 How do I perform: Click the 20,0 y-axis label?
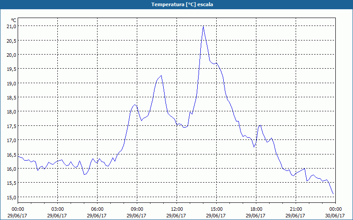point(11,55)
